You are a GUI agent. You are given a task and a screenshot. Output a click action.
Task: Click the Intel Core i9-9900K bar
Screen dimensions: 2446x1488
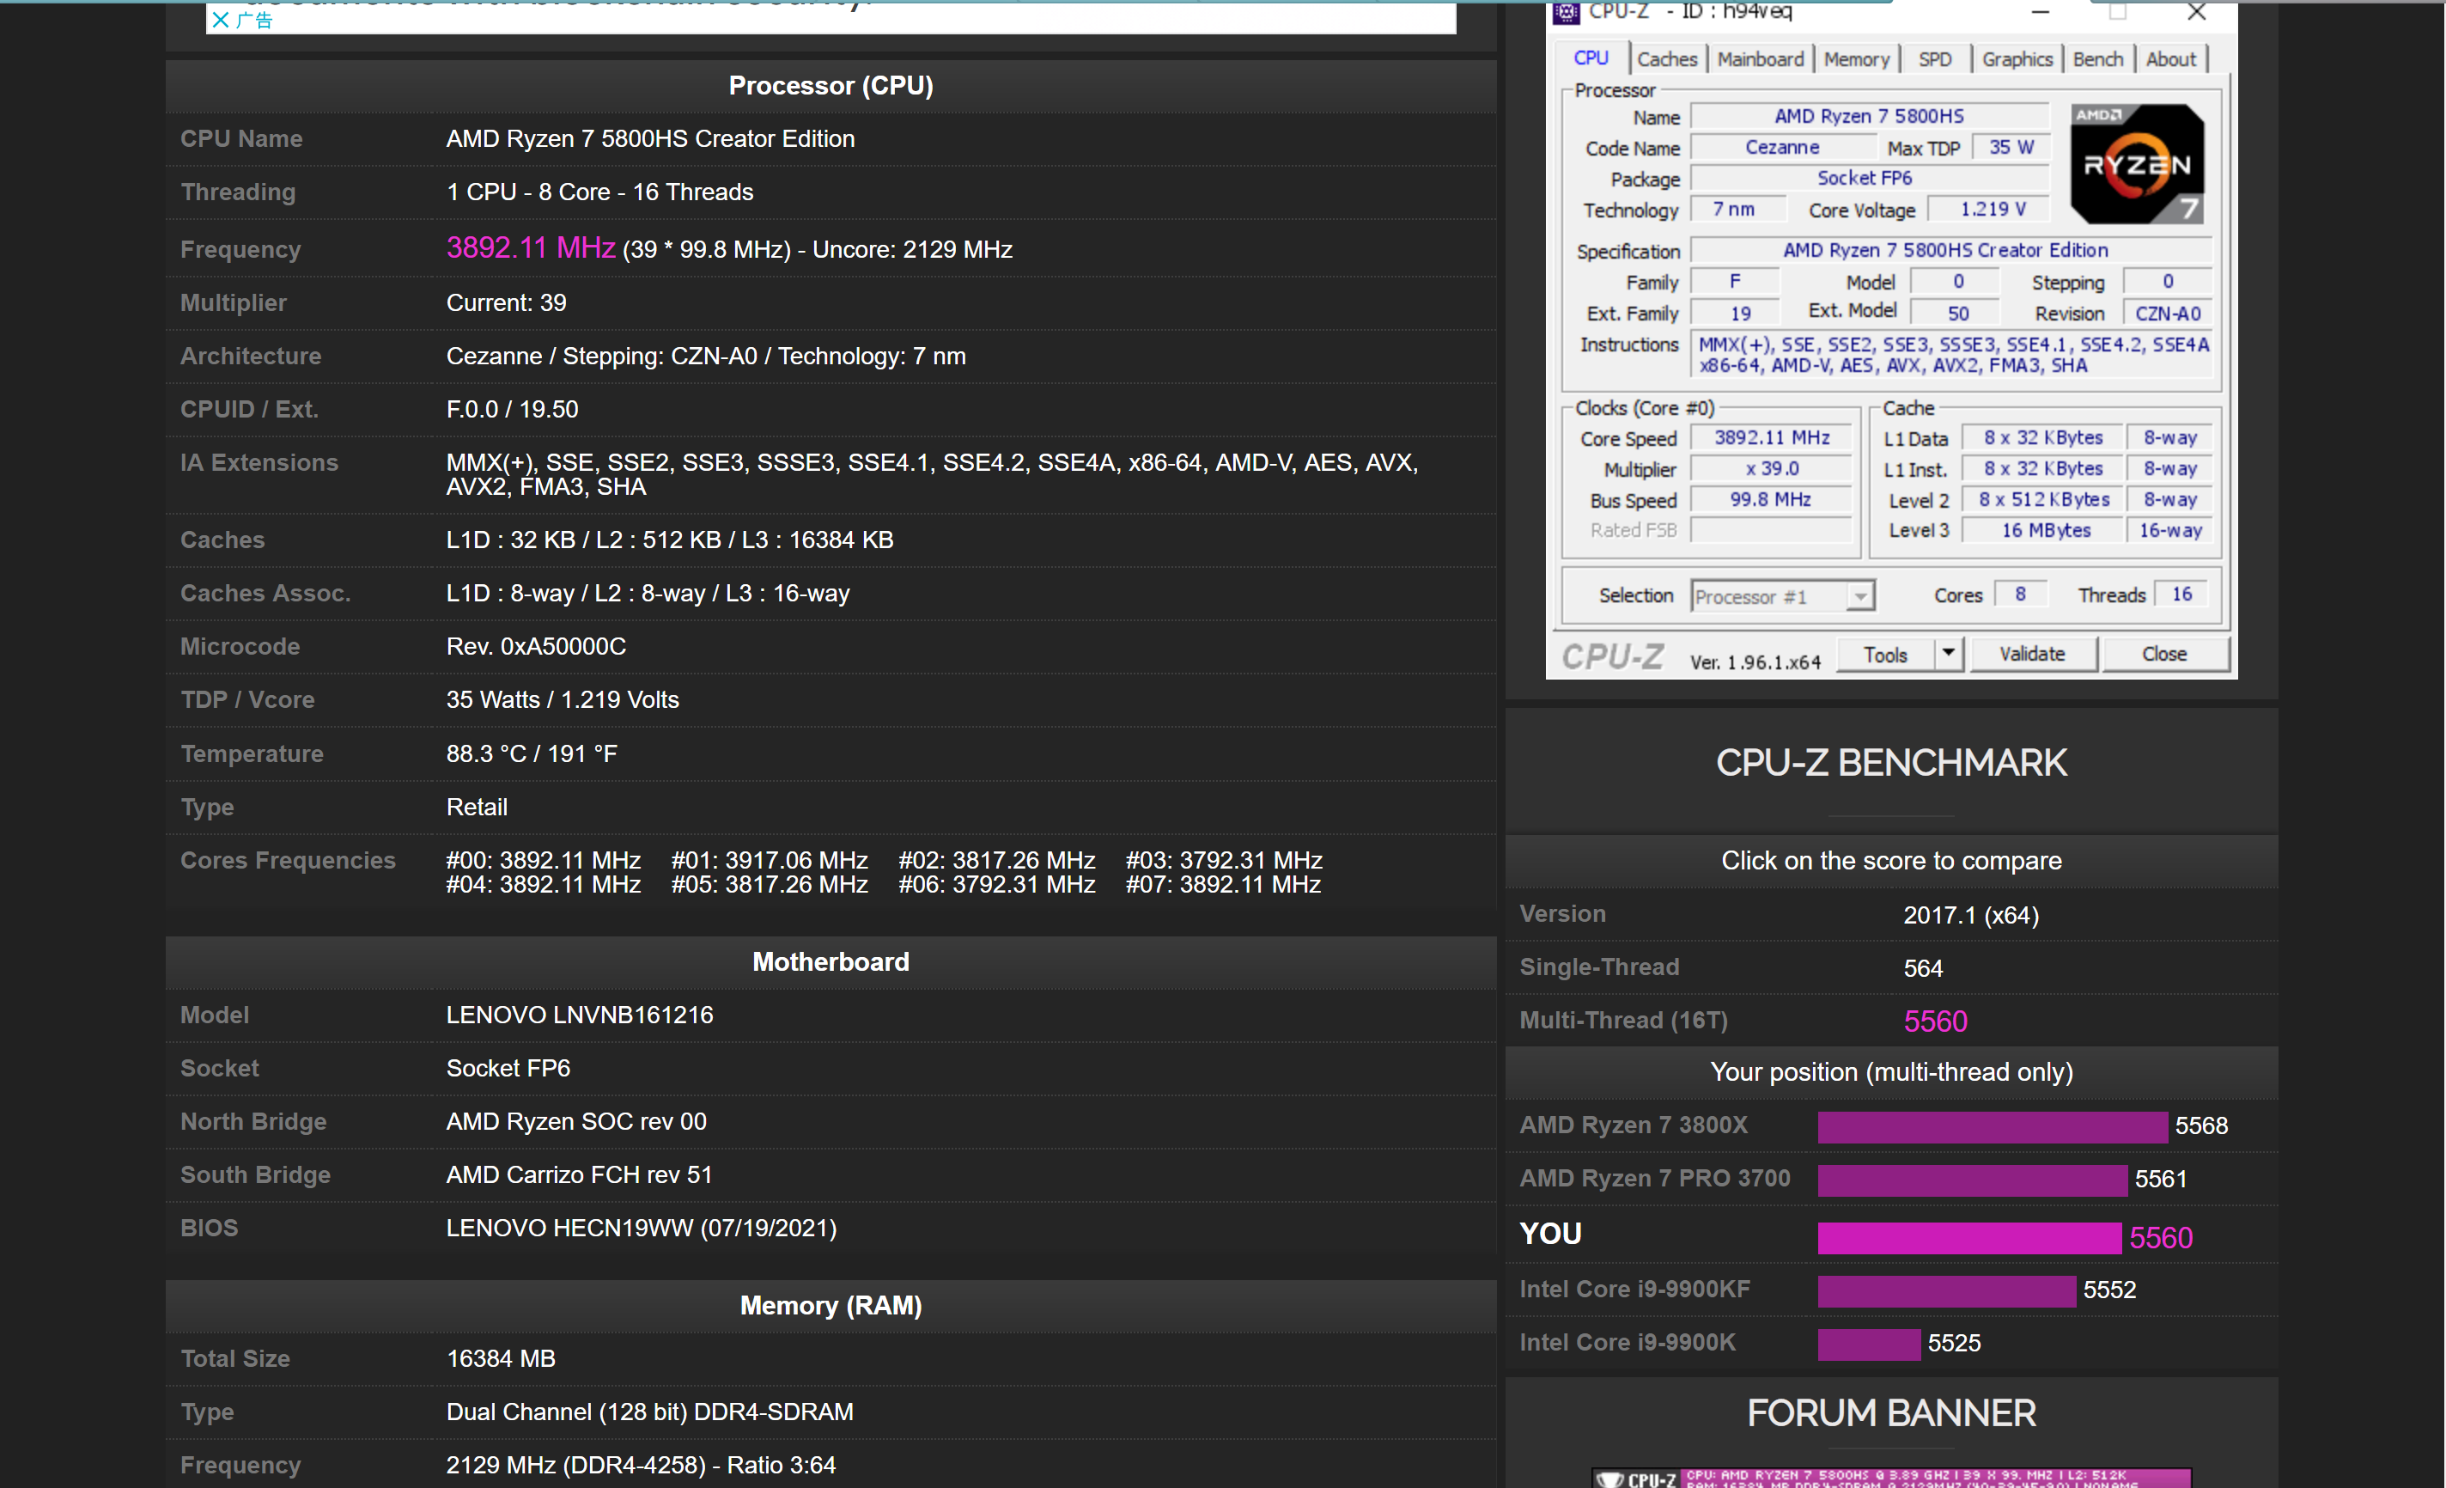pyautogui.click(x=1868, y=1344)
